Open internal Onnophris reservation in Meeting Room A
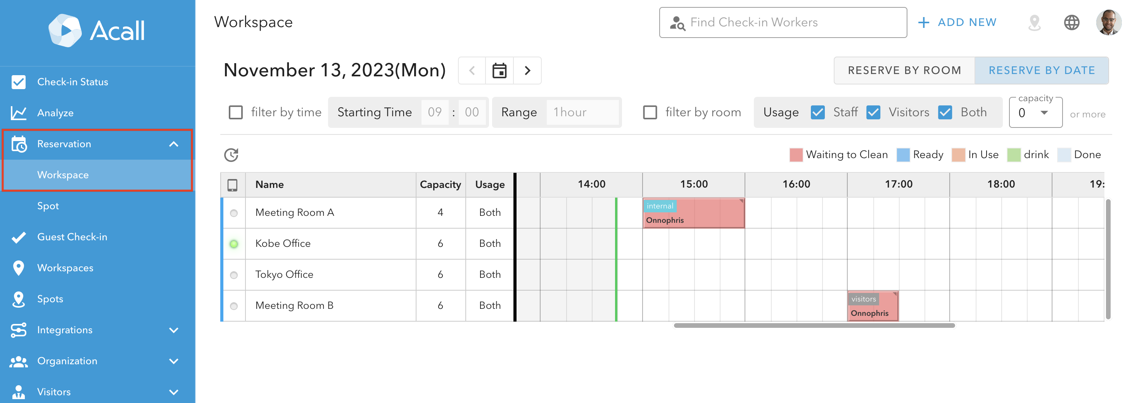This screenshot has width=1137, height=403. click(x=693, y=214)
